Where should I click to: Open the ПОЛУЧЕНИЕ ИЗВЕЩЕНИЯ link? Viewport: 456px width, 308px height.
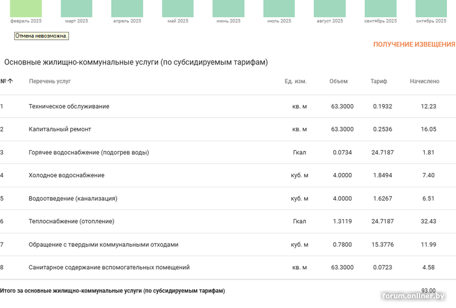(x=414, y=44)
